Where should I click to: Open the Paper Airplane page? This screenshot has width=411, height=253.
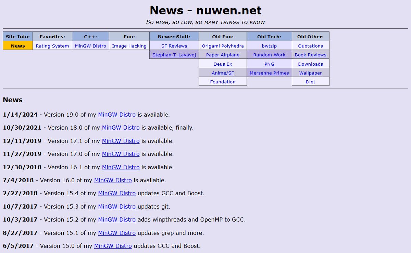click(223, 55)
